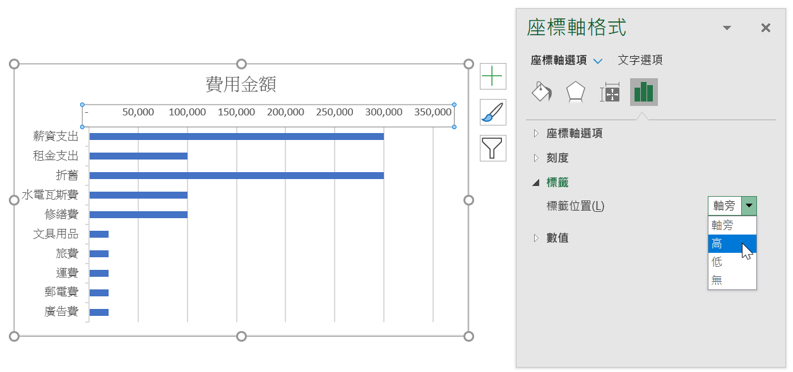This screenshot has width=793, height=372.
Task: Click the 文具用品 category label
Action: (56, 234)
